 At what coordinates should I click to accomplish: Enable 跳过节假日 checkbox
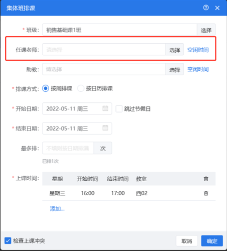tap(119, 109)
